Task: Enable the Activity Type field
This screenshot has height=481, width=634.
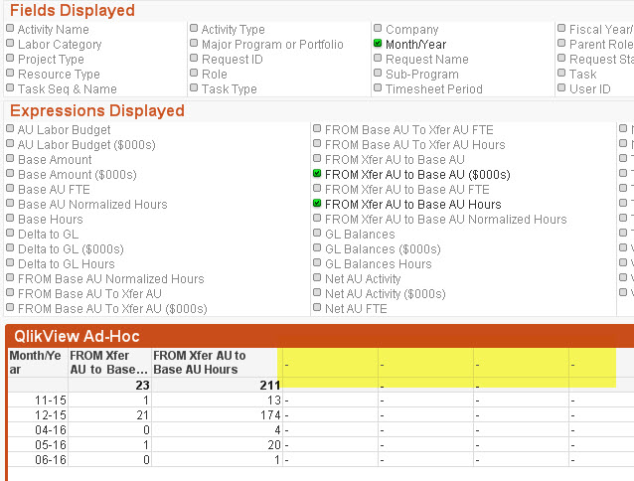Action: 194,29
